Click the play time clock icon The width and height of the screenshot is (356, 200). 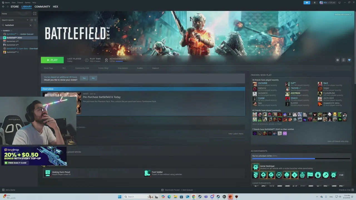[x=86, y=60]
